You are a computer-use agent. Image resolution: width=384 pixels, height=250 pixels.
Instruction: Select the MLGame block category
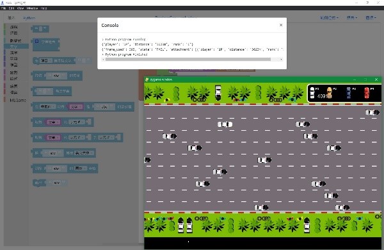click(x=18, y=100)
